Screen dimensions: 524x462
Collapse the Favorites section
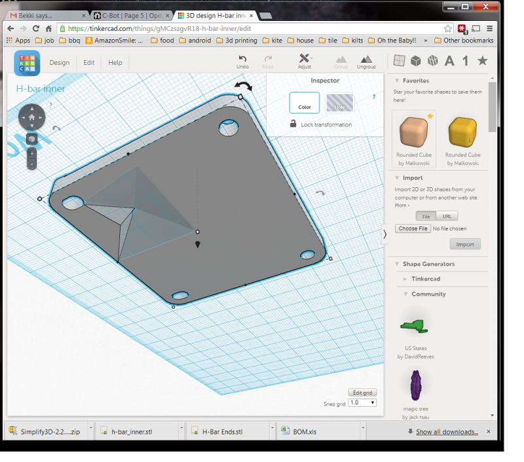click(416, 80)
